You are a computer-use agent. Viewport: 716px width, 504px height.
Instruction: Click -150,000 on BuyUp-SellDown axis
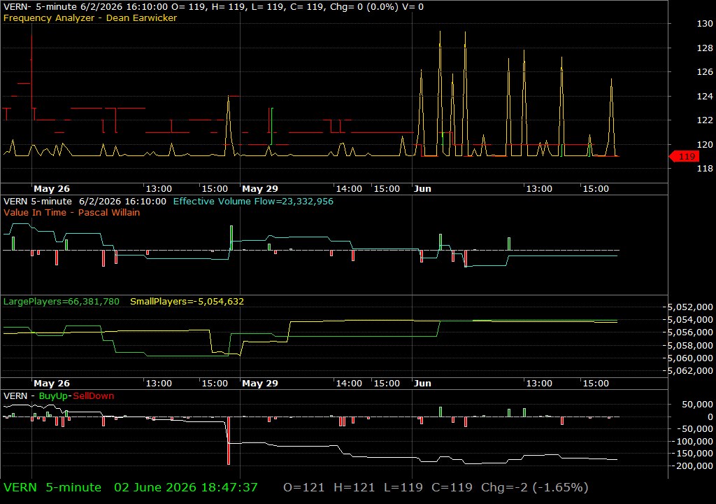tap(693, 454)
